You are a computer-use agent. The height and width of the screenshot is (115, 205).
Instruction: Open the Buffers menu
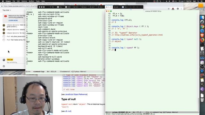(31, 1)
